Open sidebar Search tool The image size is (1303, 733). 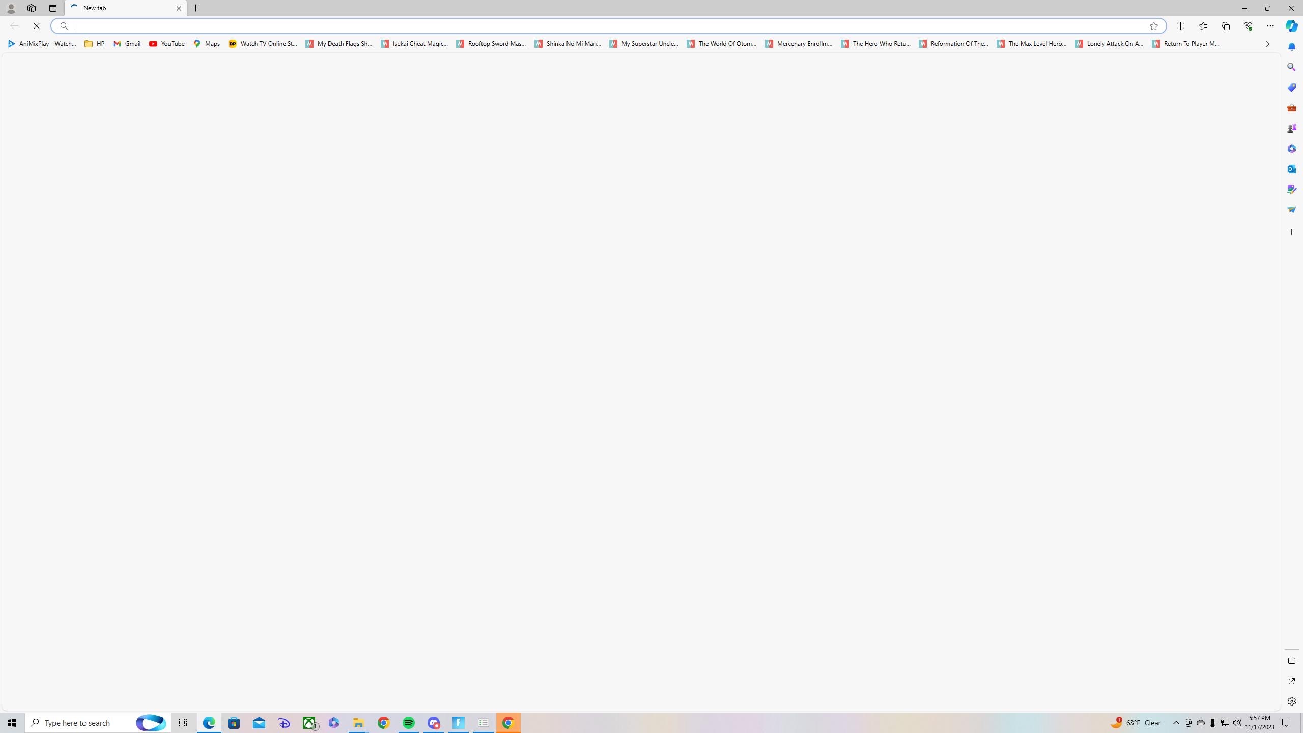(x=1291, y=67)
